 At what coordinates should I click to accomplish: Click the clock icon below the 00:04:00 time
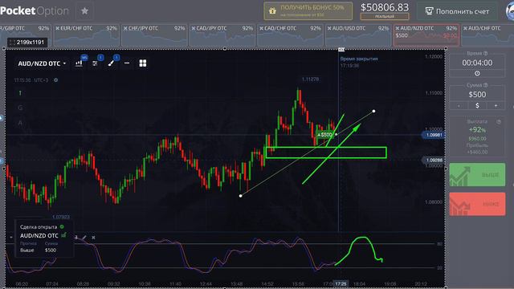tap(477, 73)
